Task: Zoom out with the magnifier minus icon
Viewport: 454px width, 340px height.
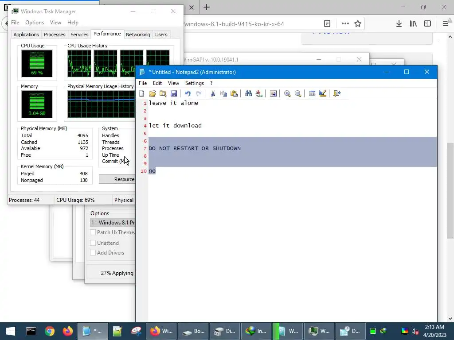Action: click(298, 93)
